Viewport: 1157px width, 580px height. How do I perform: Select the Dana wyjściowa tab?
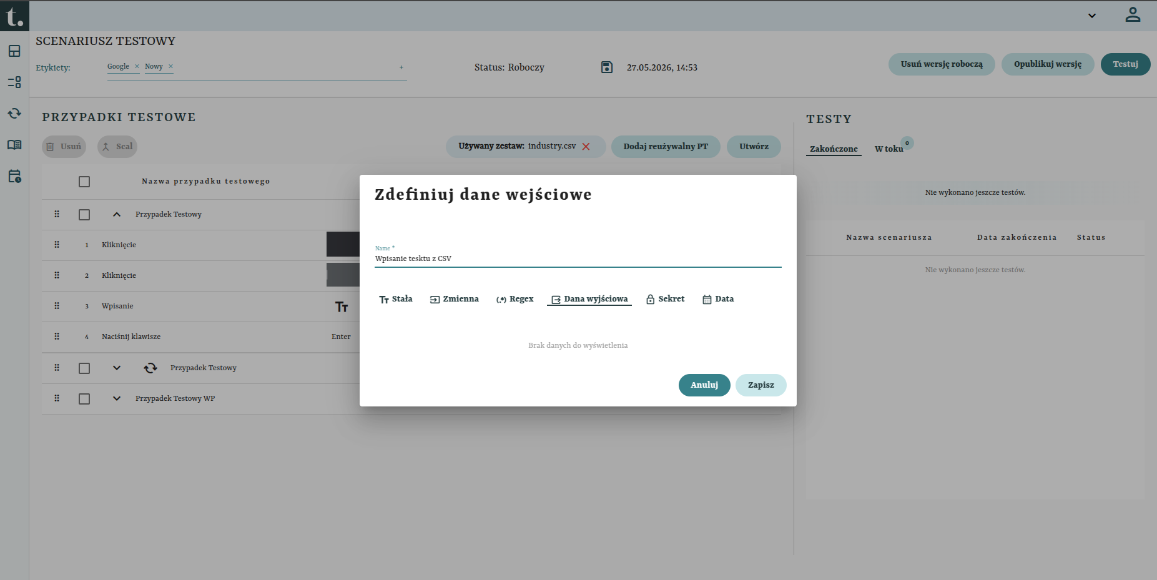589,299
